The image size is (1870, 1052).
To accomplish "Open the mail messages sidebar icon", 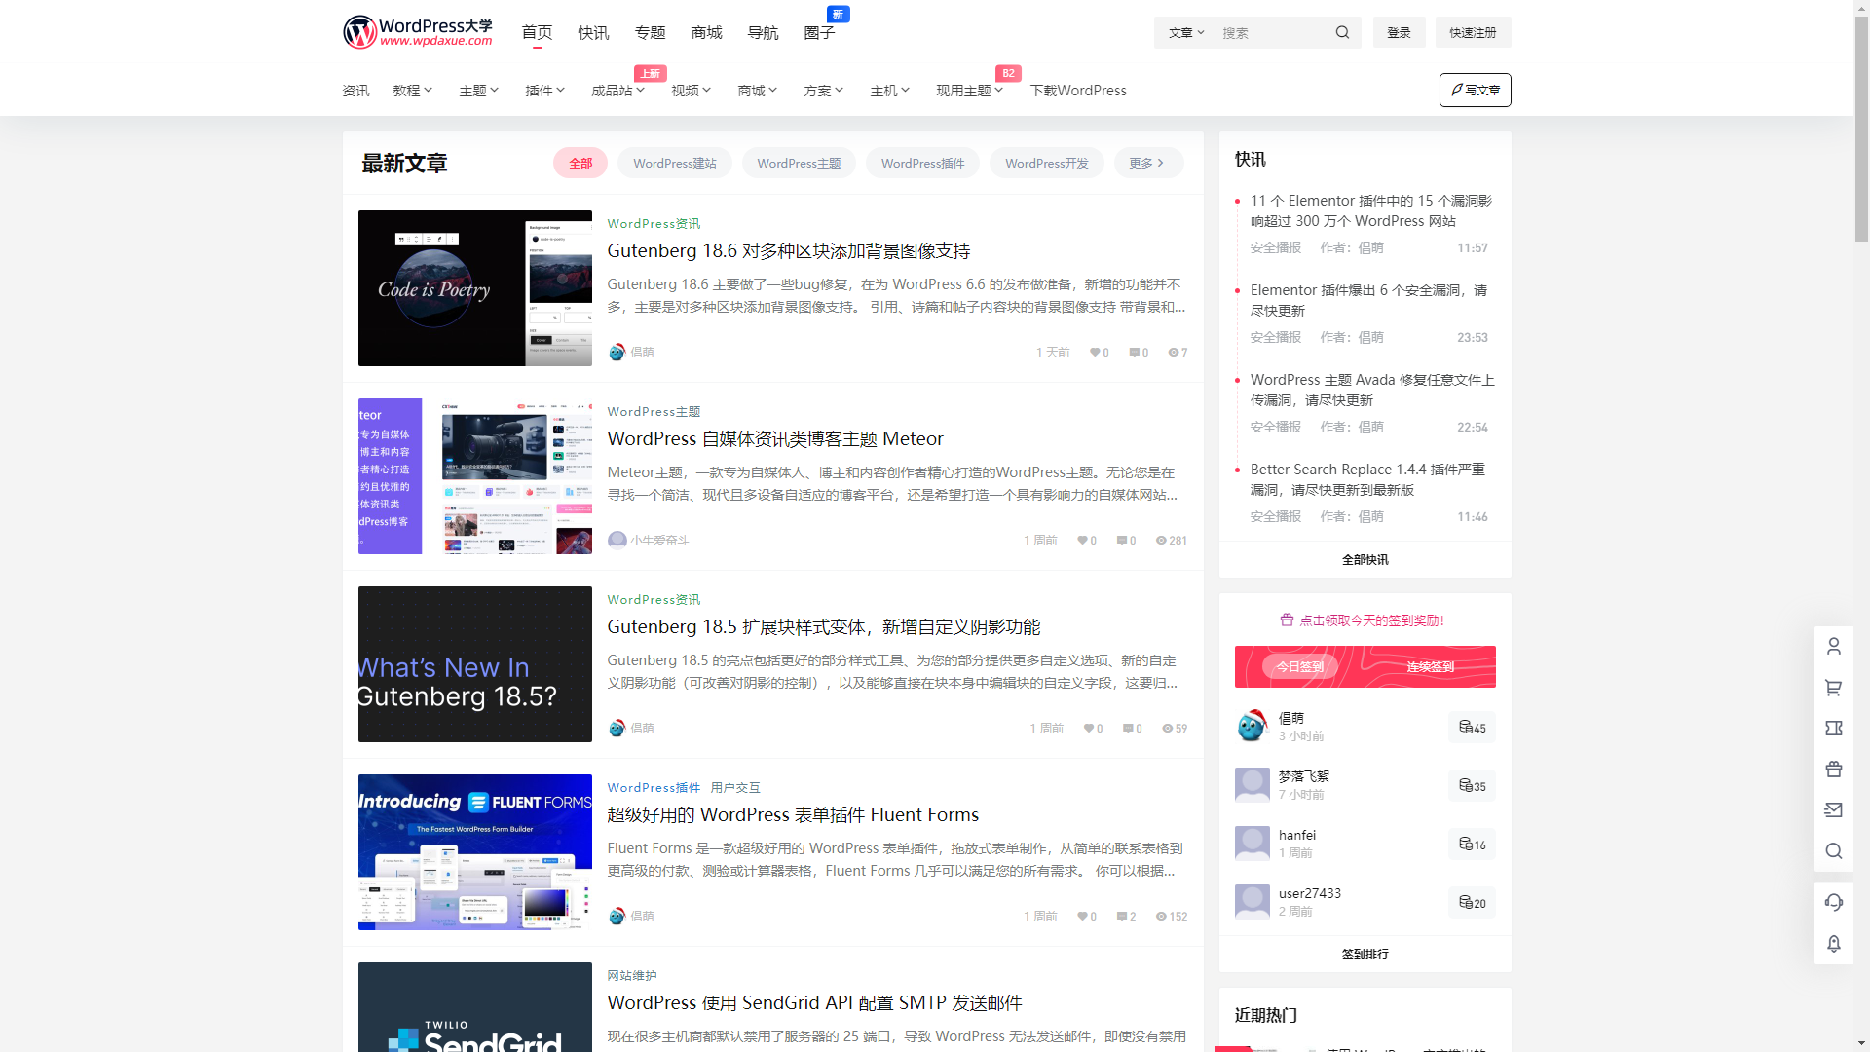I will click(1833, 810).
